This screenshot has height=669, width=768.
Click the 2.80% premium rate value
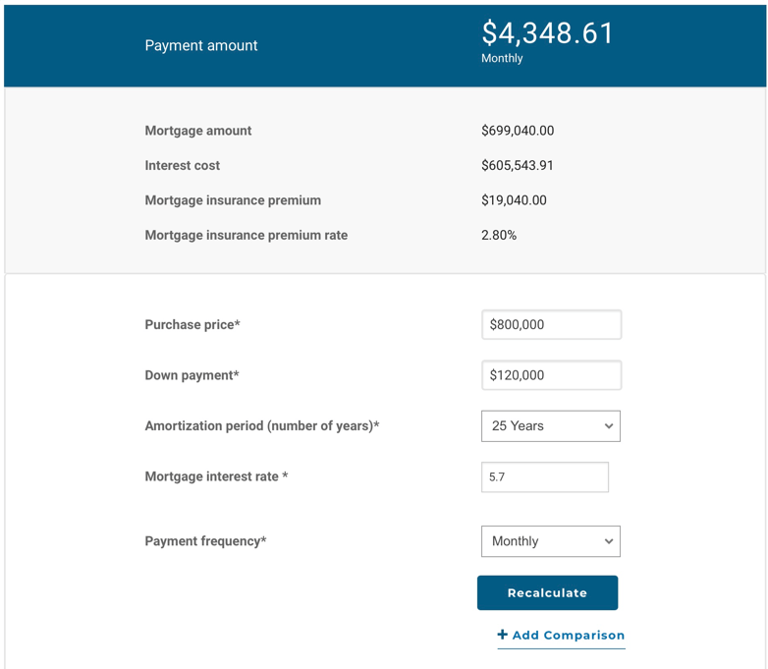pos(499,236)
